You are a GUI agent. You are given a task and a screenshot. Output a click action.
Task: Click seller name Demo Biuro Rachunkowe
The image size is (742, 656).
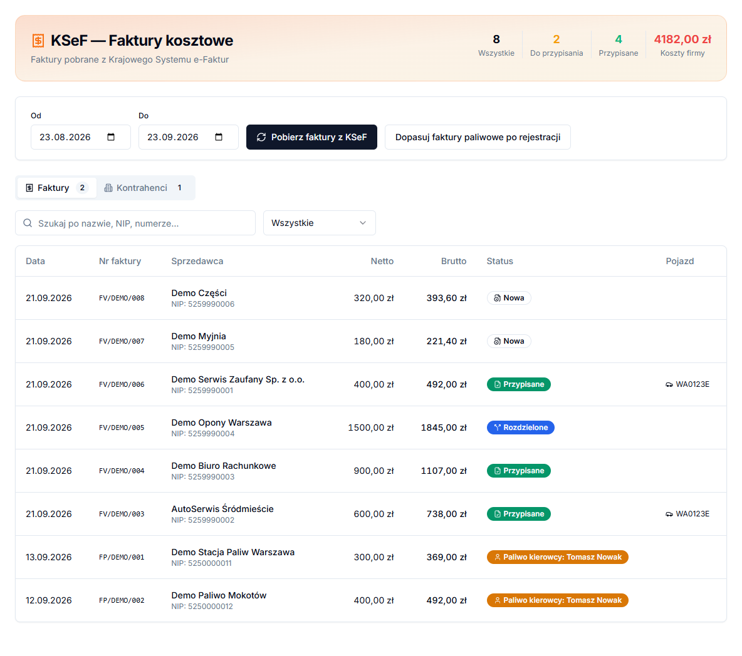point(223,466)
